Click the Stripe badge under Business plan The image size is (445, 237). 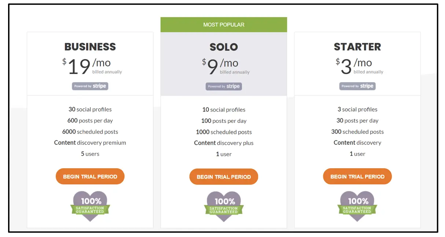click(x=90, y=86)
